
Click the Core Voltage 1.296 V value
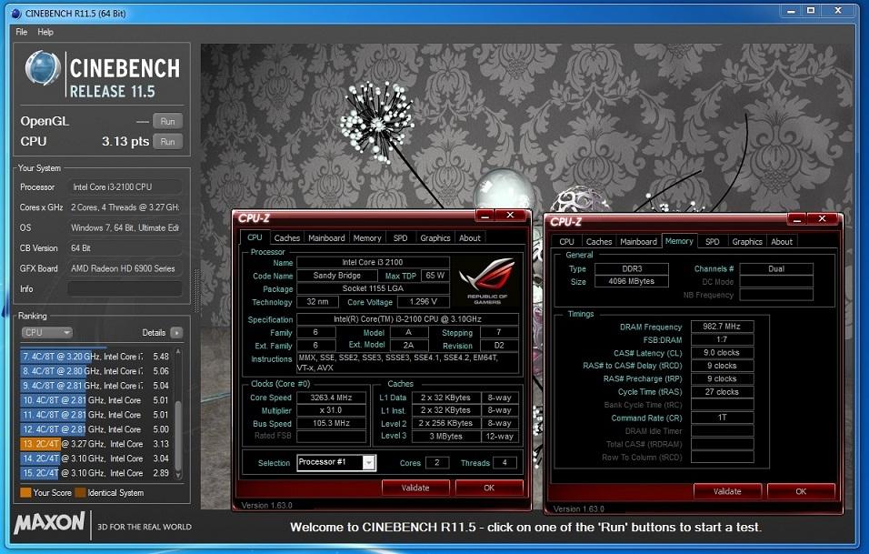[x=424, y=302]
